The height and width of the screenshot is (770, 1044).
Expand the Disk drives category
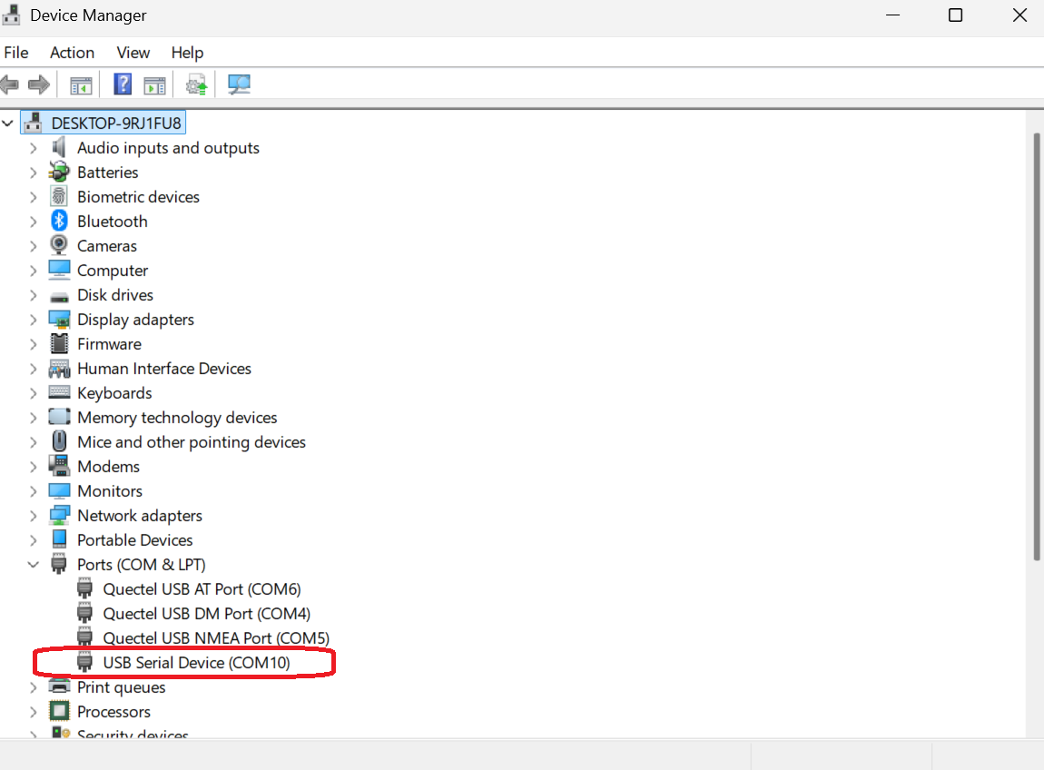(34, 295)
